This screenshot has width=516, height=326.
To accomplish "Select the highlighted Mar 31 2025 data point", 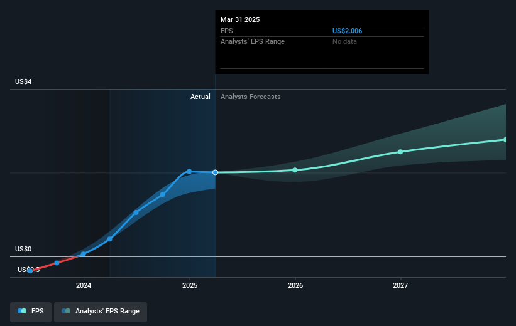I will click(x=215, y=172).
